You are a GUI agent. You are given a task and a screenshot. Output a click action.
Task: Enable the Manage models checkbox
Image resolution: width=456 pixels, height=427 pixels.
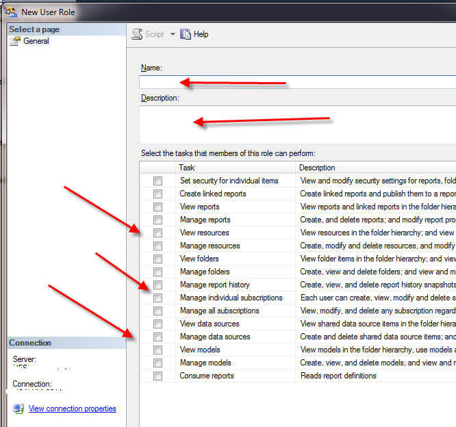point(158,363)
